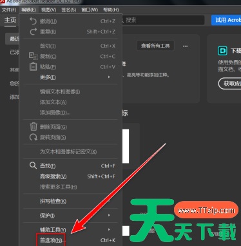The image size is (241, 246).
Task: Open 高级搜索(V) from the menu
Action: (x=70, y=176)
